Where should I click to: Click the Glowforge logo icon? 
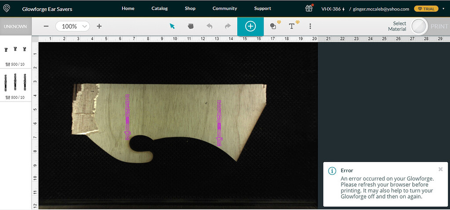(x=7, y=9)
